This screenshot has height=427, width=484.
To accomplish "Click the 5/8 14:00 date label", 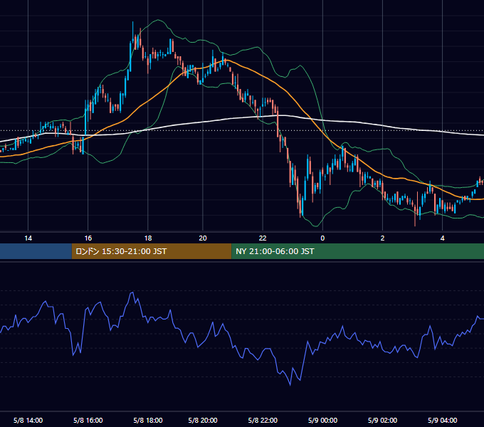I will click(28, 420).
